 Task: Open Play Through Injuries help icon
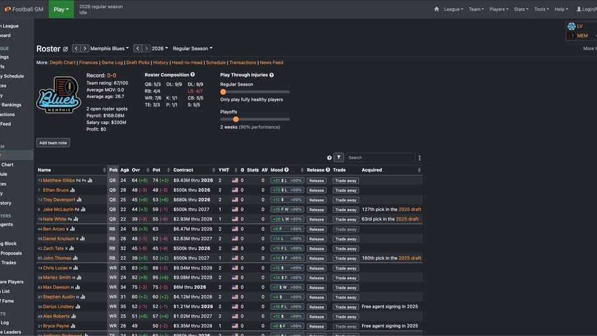(x=271, y=75)
